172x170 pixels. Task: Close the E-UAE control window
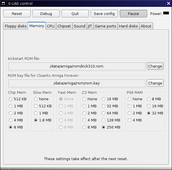(x=169, y=3)
